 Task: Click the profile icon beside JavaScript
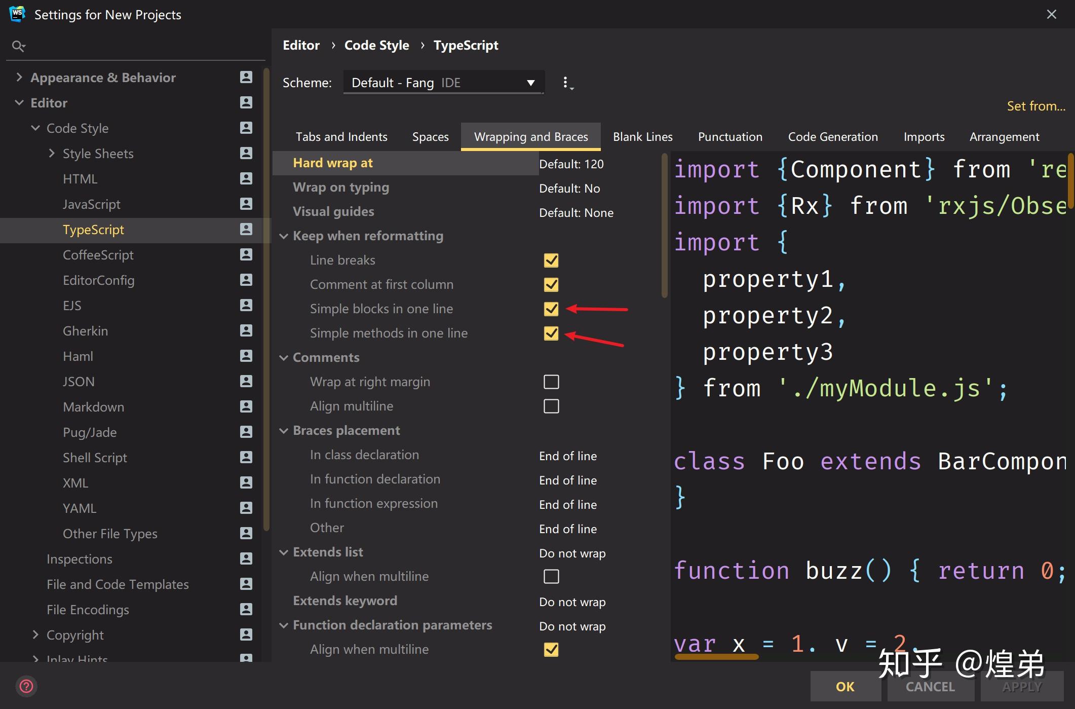click(x=246, y=204)
